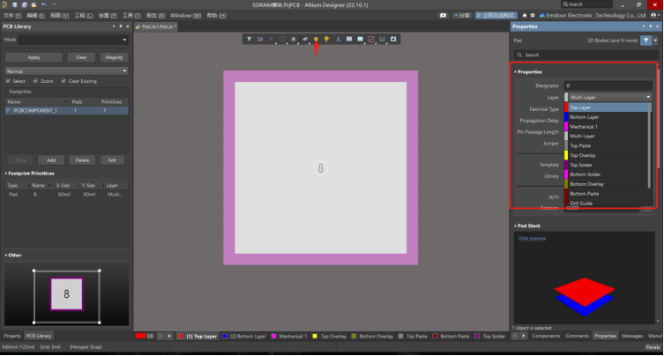Select the Place String text tool
Image resolution: width=664 pixels, height=356 pixels.
[338, 39]
